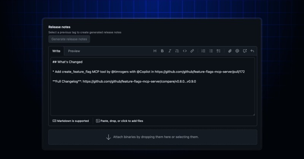Click the pull/172 URL in the text

(x=200, y=72)
